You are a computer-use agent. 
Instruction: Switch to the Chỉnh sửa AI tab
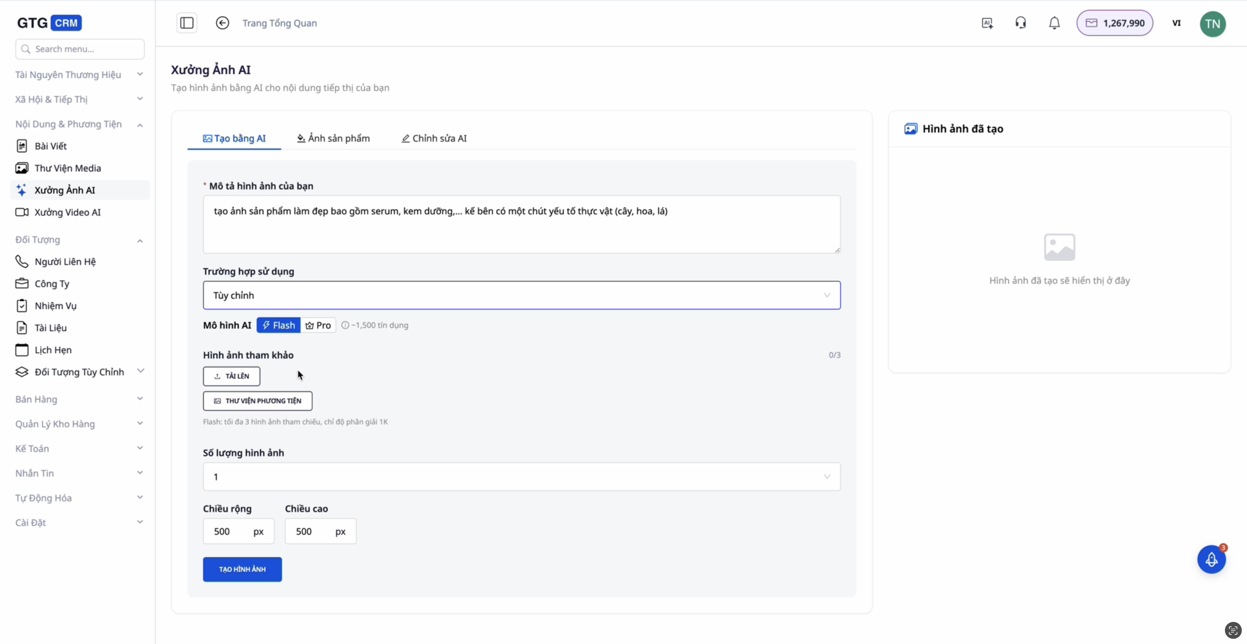[x=434, y=138]
